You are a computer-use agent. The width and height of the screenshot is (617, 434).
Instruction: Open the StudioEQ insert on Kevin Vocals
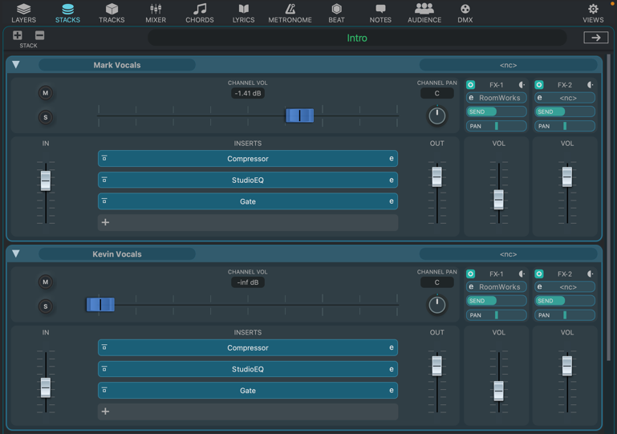click(x=247, y=369)
